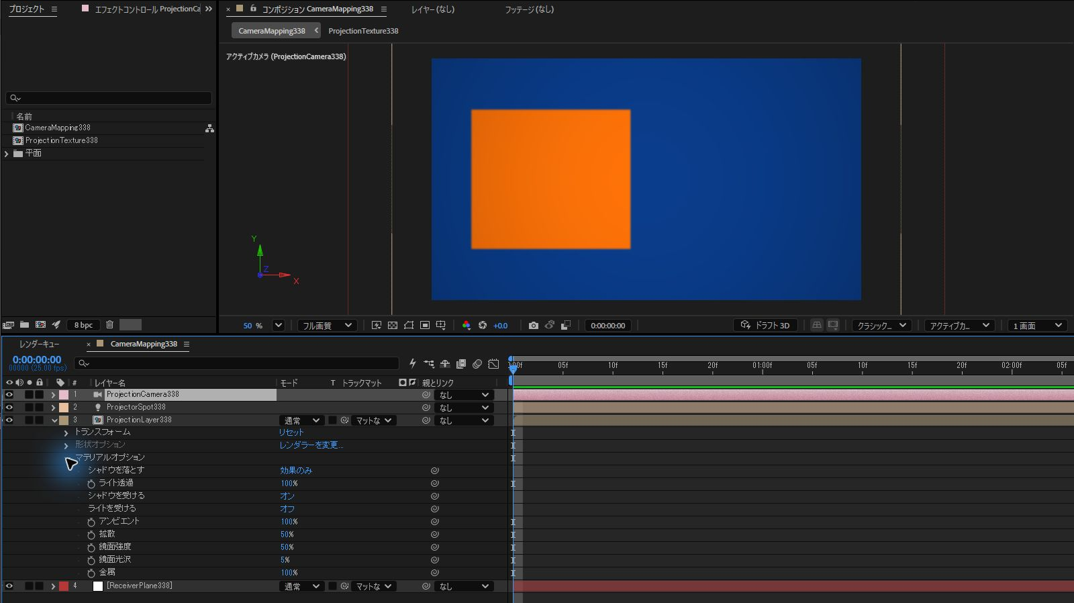Screen dimensions: 1074x603
Task: Toggle the transparency grid in the viewer
Action: click(x=393, y=326)
